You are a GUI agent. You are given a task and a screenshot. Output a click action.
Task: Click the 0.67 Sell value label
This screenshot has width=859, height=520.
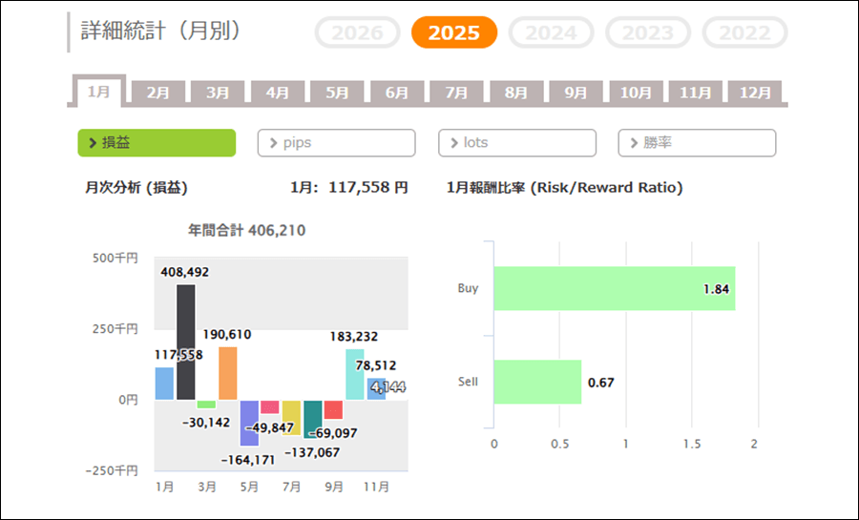[601, 383]
